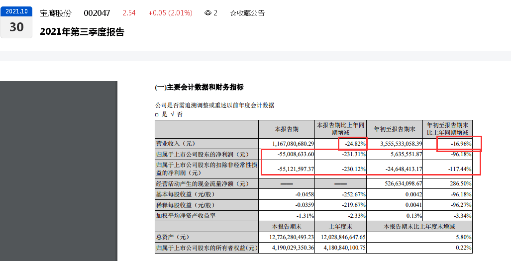
Task: Click the 2021年第三季度报告 title
Action: tap(82, 32)
